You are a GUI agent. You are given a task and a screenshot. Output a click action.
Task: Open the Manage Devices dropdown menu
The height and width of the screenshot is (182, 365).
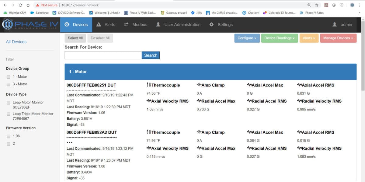click(338, 38)
